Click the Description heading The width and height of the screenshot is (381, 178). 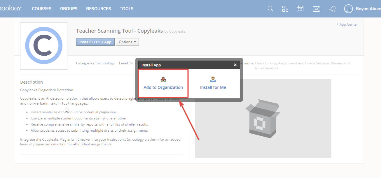32,82
